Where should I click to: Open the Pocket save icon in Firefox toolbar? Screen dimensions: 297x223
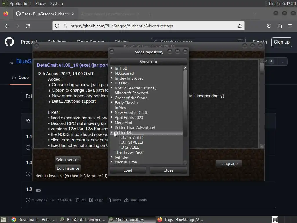coord(269,26)
